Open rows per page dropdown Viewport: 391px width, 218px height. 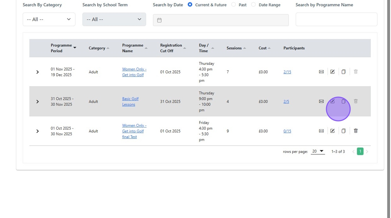pos(318,151)
